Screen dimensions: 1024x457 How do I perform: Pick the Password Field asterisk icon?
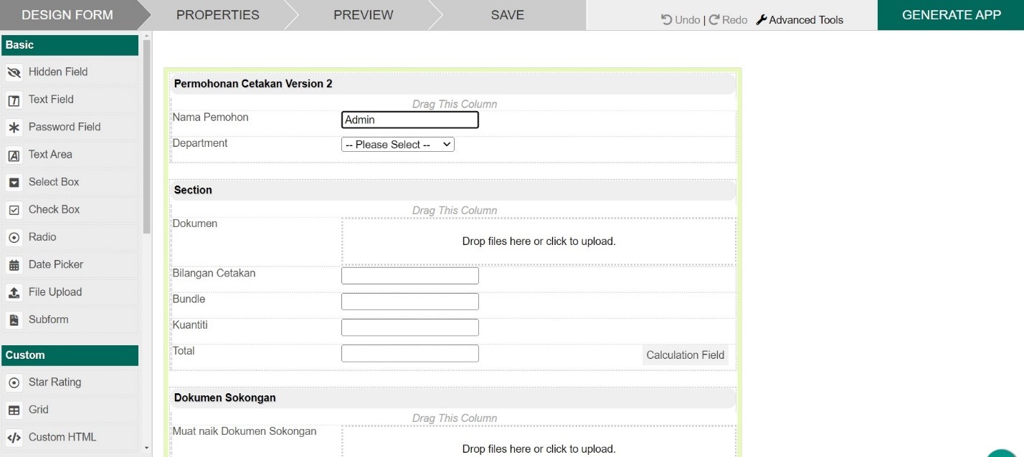14,128
